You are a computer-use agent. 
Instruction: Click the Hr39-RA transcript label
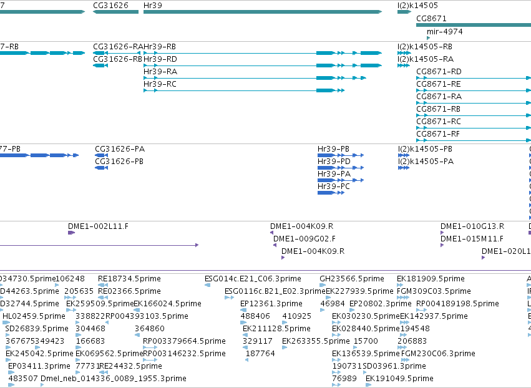click(160, 72)
